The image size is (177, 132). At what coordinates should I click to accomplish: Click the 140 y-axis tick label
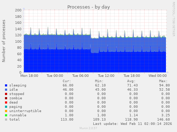pos(18,29)
